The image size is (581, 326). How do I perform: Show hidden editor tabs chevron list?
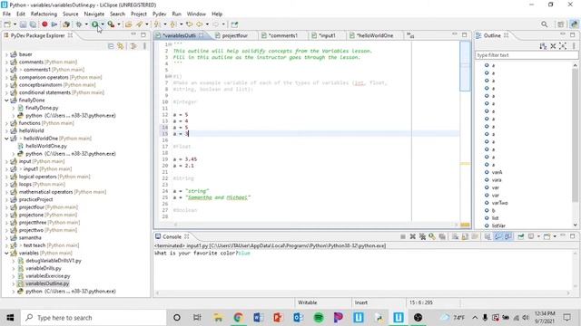[x=410, y=35]
